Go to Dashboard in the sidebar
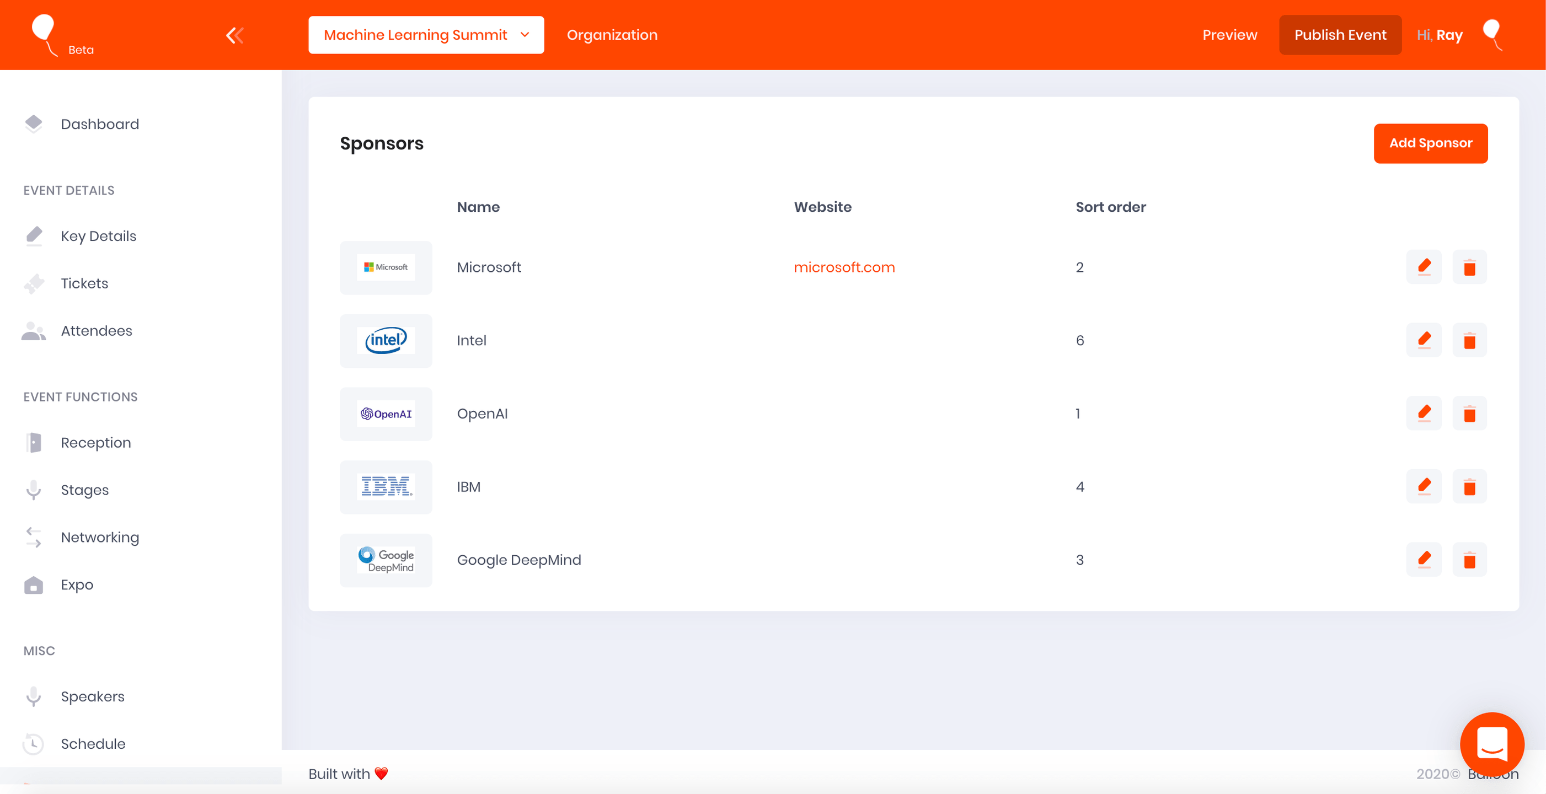This screenshot has width=1546, height=794. point(100,124)
